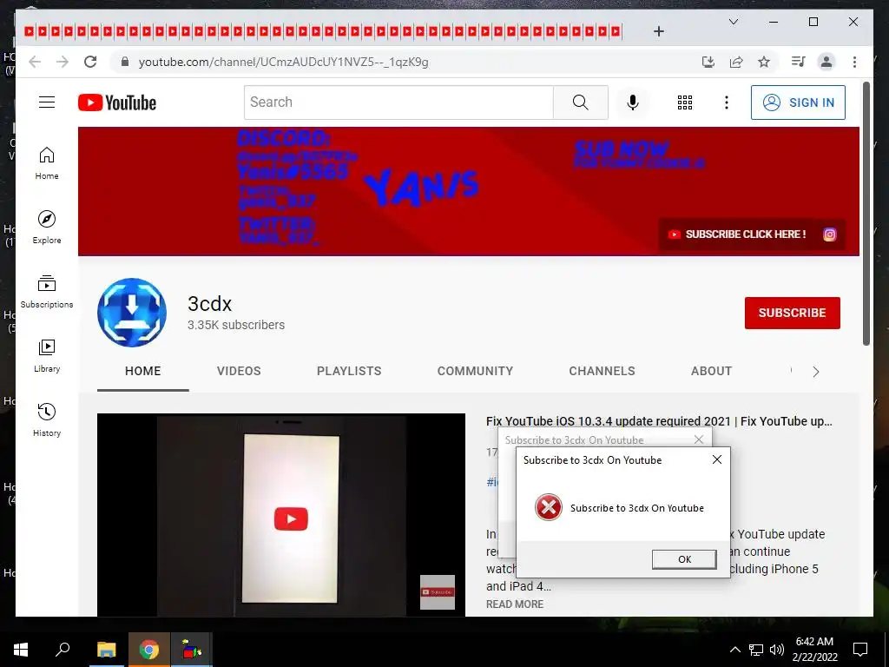Open Chrome profile avatar
Screen dimensions: 889x667
click(x=826, y=62)
